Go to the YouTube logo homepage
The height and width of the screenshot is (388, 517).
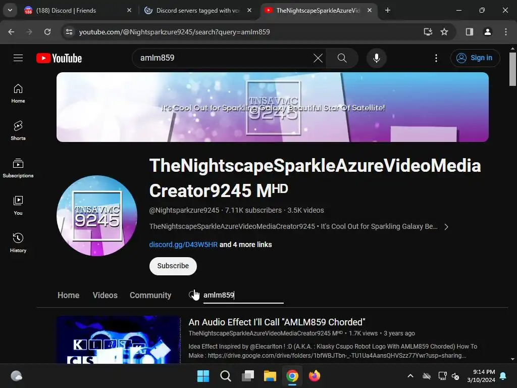click(59, 58)
